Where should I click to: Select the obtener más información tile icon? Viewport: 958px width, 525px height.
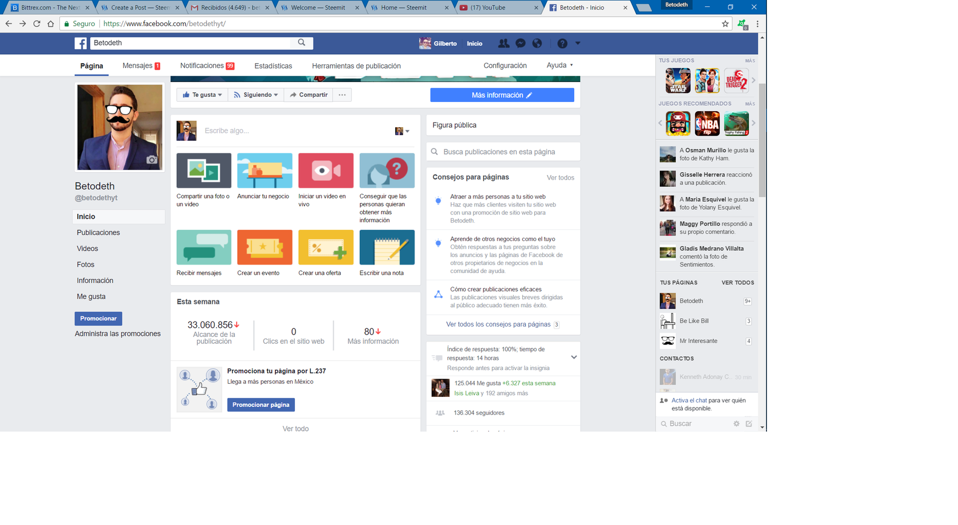[387, 170]
